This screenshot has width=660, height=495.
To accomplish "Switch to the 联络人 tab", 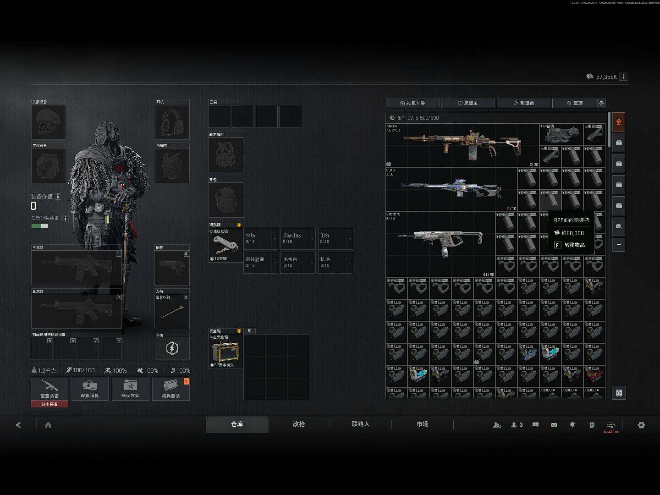I will [361, 424].
